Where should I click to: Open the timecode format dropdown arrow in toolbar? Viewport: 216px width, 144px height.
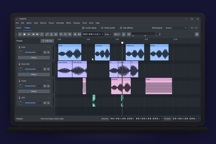103,34
